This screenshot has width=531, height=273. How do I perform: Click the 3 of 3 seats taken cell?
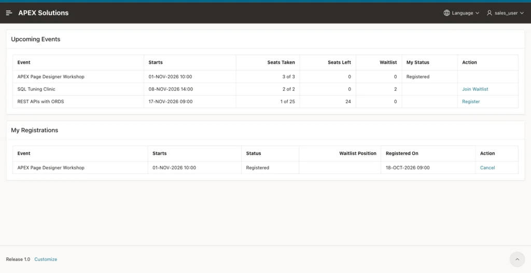(288, 77)
